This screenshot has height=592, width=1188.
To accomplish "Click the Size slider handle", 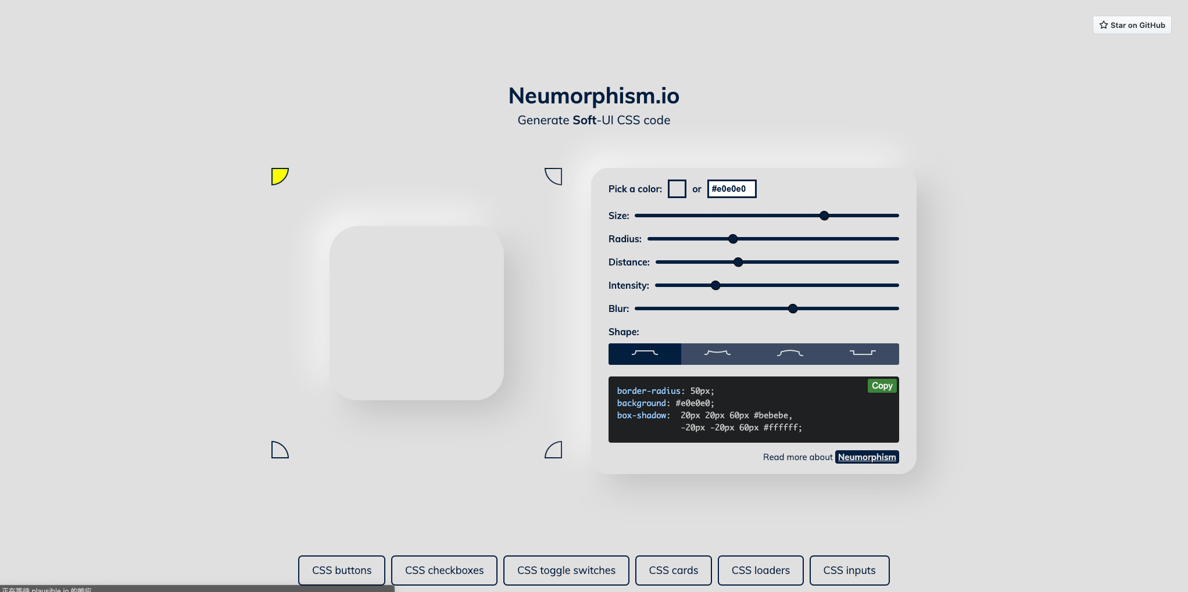I will tap(824, 216).
